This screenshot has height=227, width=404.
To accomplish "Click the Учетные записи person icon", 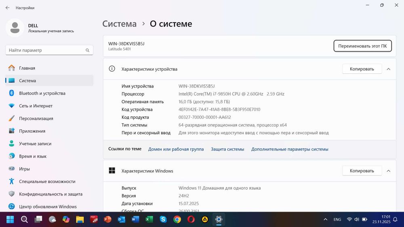I will 12,144.
